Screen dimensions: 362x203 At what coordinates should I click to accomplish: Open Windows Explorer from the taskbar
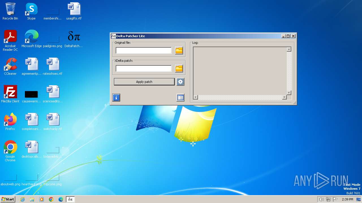coord(32,199)
